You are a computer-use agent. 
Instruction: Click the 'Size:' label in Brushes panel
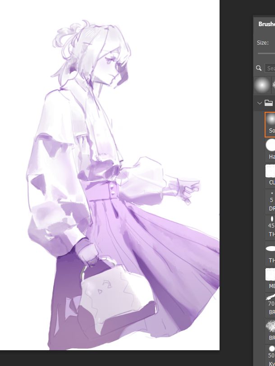[263, 43]
